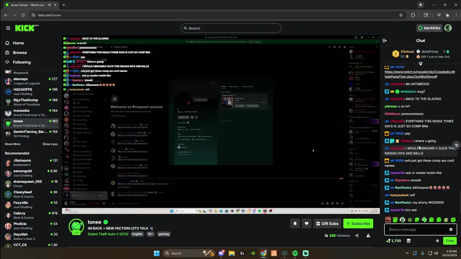Open the Kick hamburger sidebar menu
Image resolution: width=461 pixels, height=259 pixels.
click(x=8, y=28)
